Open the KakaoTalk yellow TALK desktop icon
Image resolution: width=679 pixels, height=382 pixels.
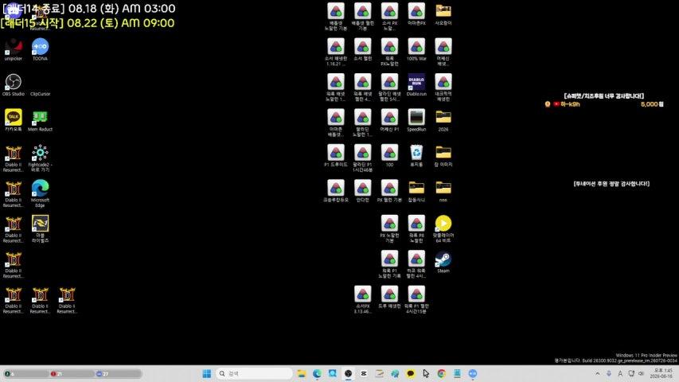13,120
